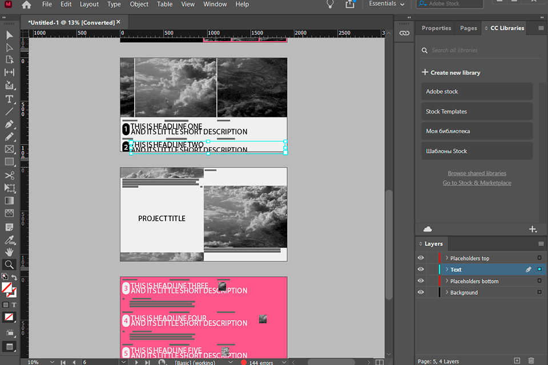
Task: Open the Adobe stock library
Action: click(x=477, y=91)
